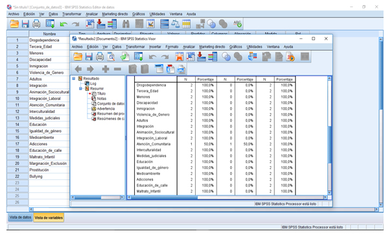Open Ayuda menu in Viewer window
Image resolution: width=389 pixels, height=237 pixels.
pyautogui.click(x=289, y=47)
